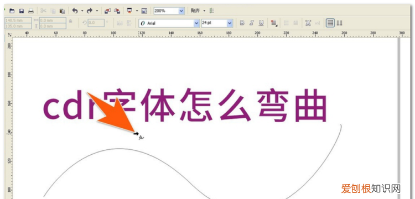Screen dimensions: 415x199
Task: Open the 200% zoom level dropdown
Action: click(x=181, y=11)
